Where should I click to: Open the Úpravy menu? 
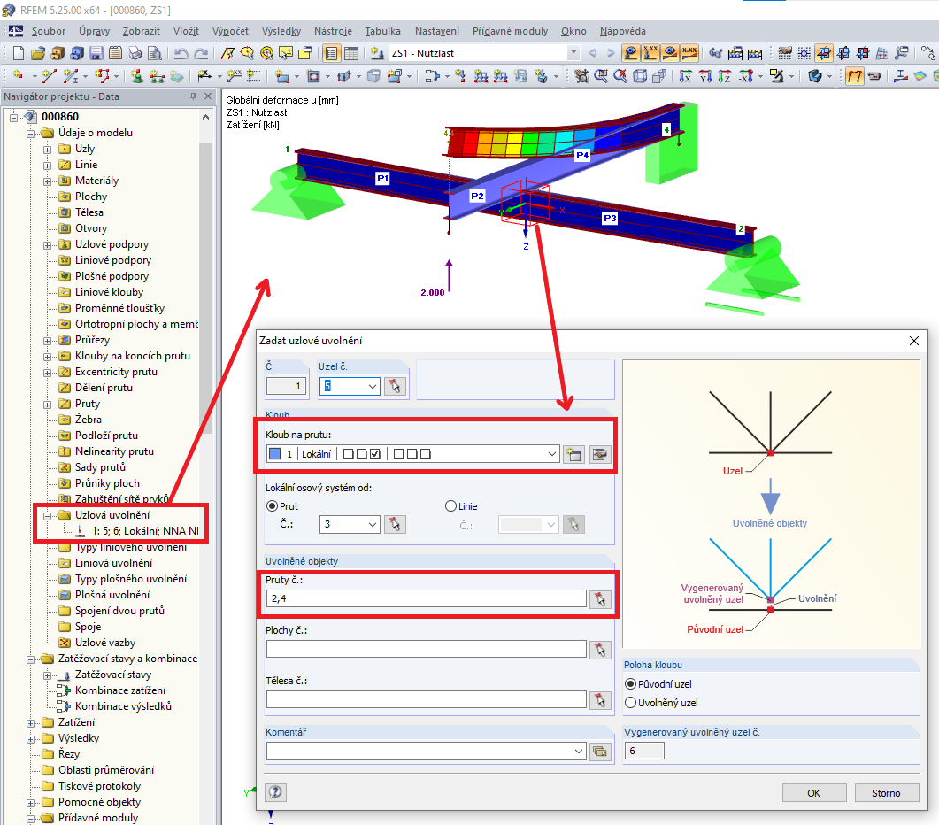coord(94,31)
